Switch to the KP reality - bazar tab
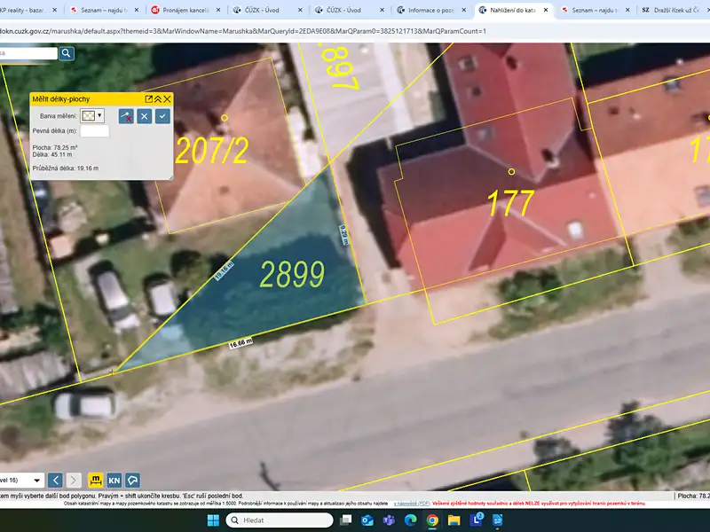 26,10
